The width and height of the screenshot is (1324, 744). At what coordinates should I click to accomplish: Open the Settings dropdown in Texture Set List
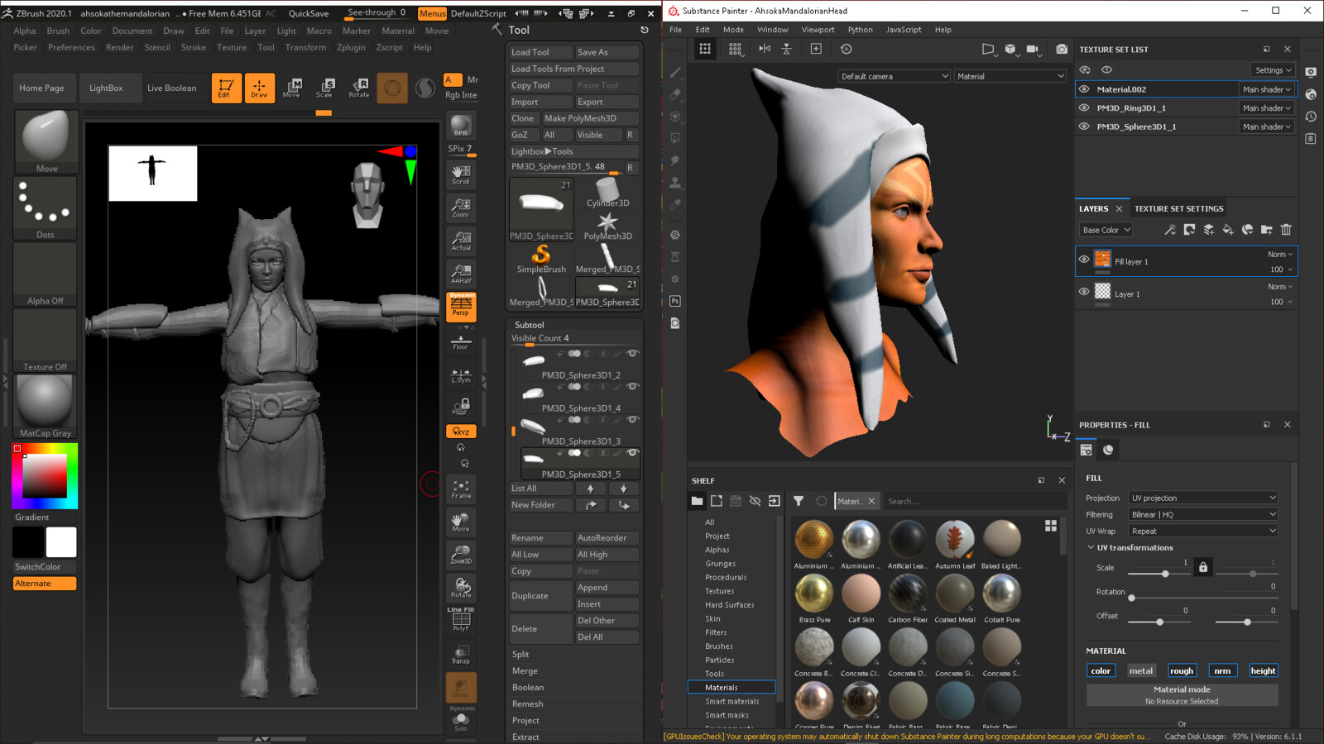(x=1273, y=70)
